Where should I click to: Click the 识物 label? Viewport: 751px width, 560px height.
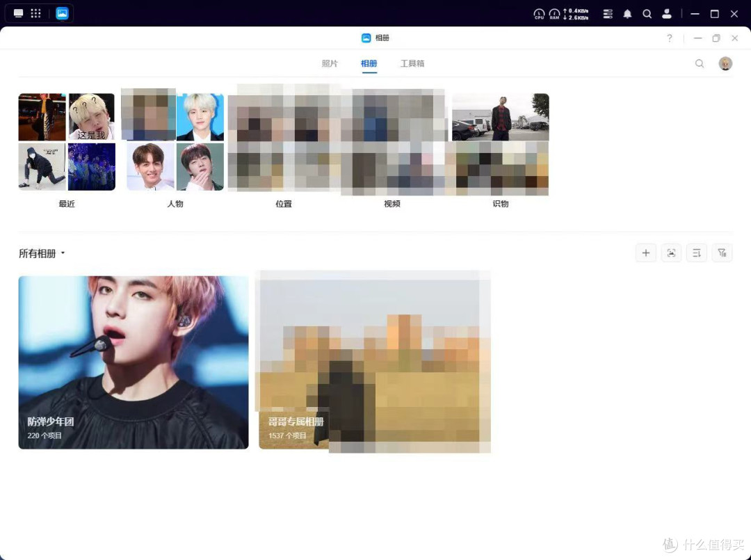[501, 204]
